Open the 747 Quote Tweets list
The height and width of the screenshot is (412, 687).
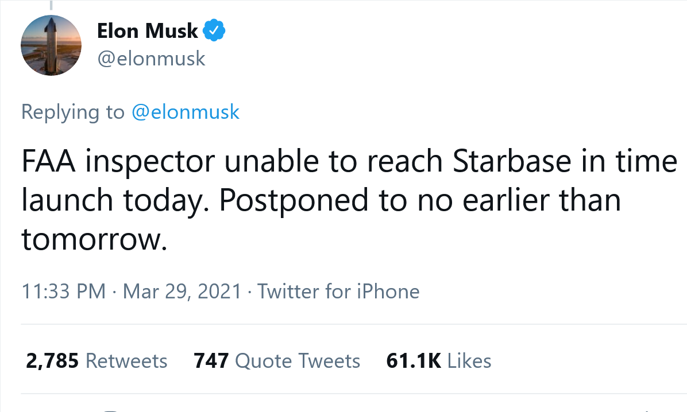tap(277, 361)
